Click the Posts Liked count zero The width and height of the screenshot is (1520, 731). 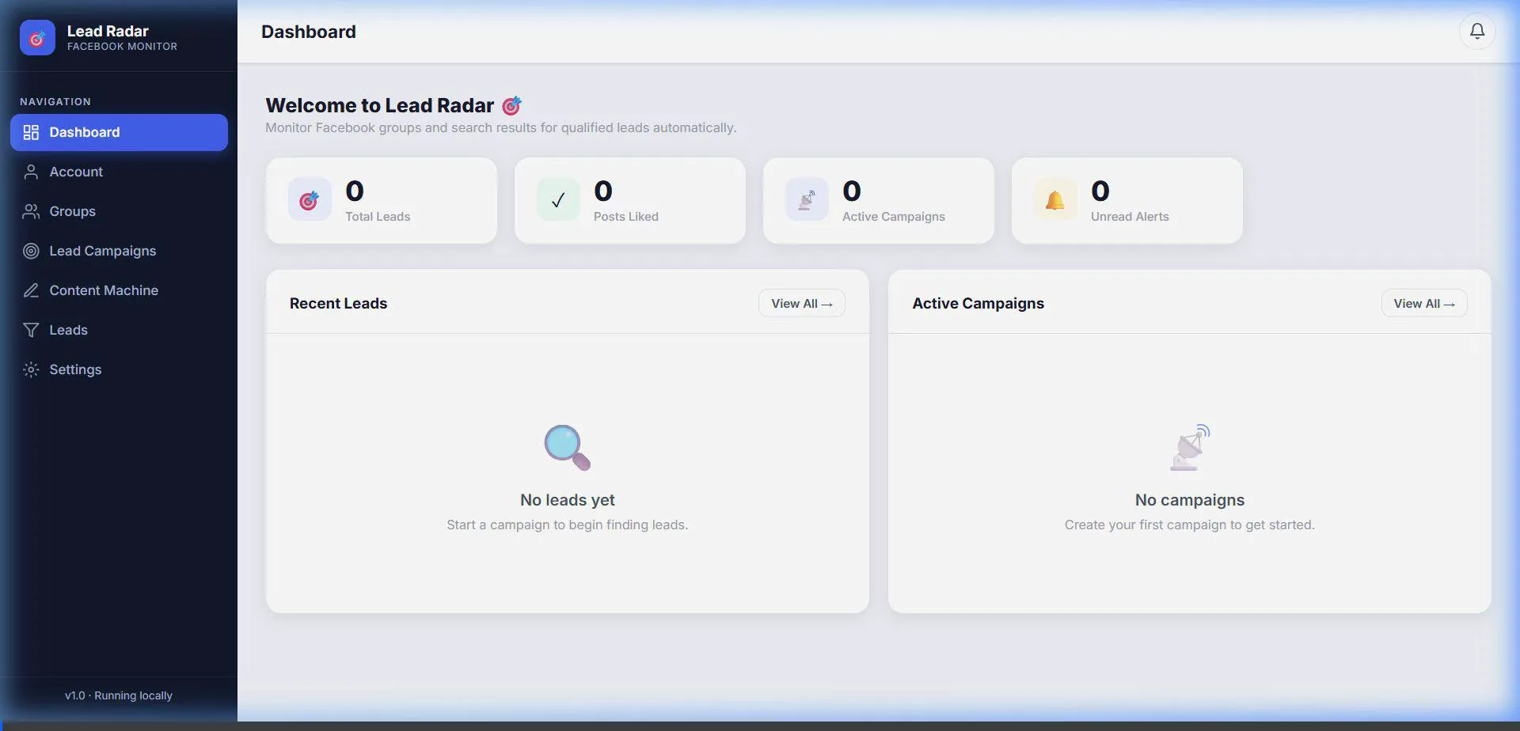pos(603,191)
